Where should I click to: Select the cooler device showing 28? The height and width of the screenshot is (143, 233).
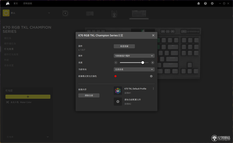(x=65, y=13)
